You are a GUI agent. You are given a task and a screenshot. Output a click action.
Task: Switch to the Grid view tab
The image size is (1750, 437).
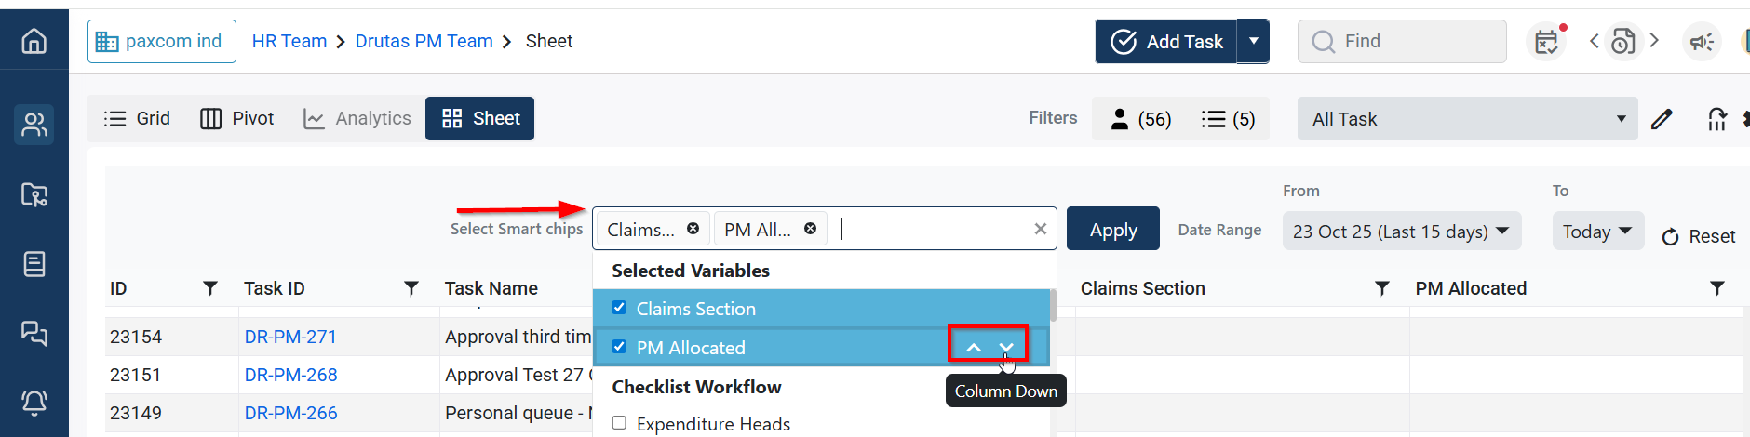point(137,118)
